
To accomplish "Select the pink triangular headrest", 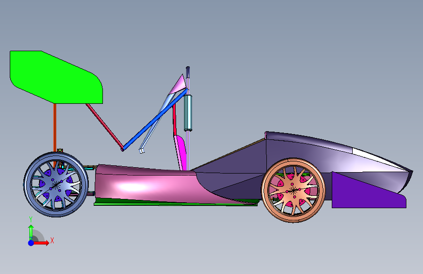I will tap(179, 84).
